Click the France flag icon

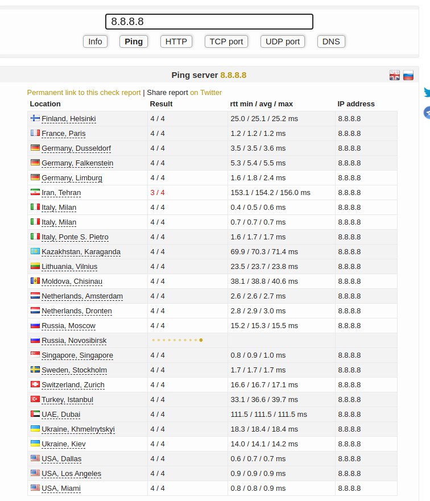pyautogui.click(x=35, y=133)
